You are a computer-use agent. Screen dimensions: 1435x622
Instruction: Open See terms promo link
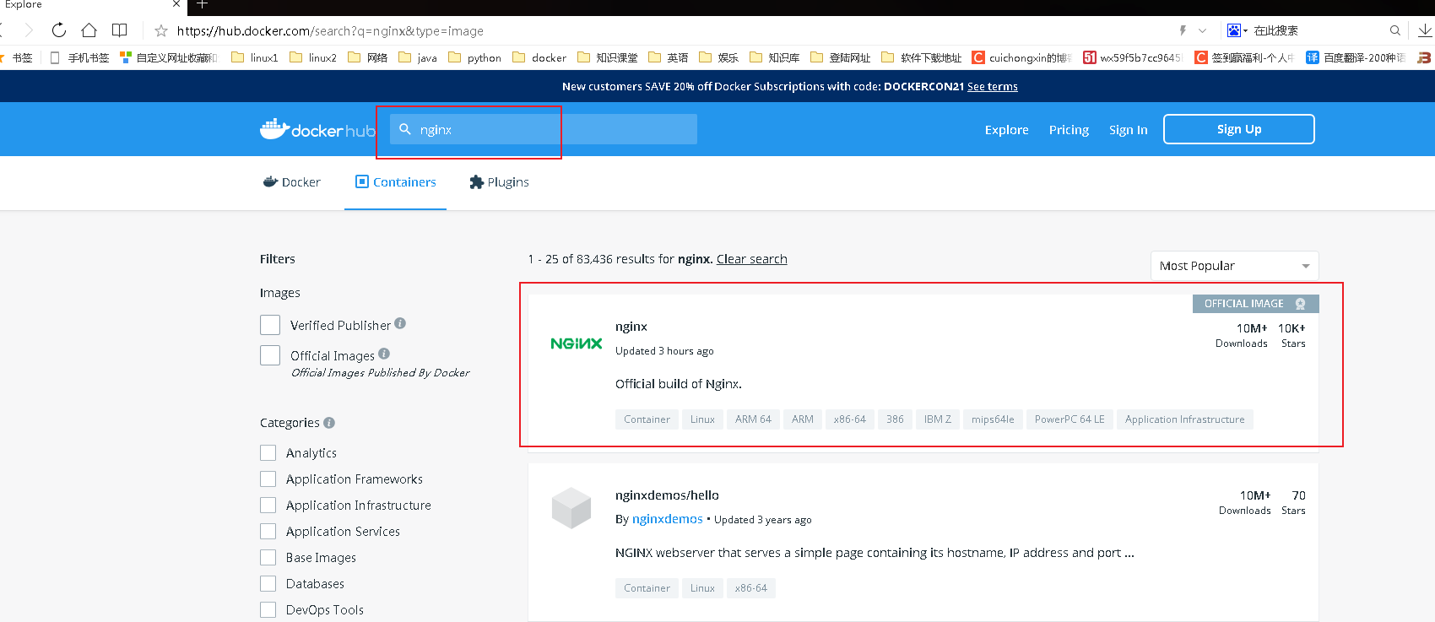(x=992, y=86)
